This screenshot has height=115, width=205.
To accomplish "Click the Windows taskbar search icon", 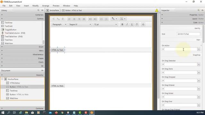I will (9, 112).
